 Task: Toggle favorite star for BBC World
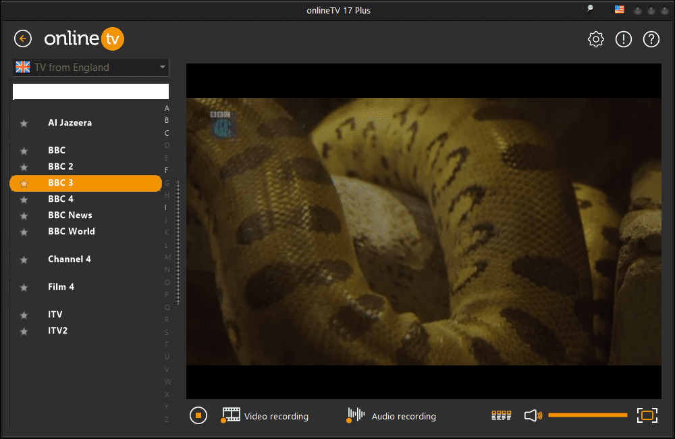click(24, 232)
